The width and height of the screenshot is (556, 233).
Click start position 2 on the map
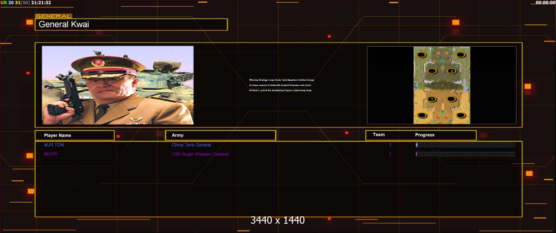(451, 71)
